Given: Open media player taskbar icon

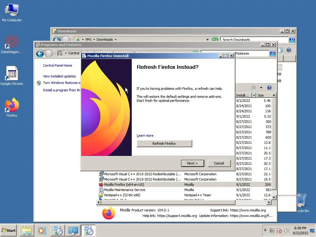Looking at the screenshot, I should pos(42,231).
